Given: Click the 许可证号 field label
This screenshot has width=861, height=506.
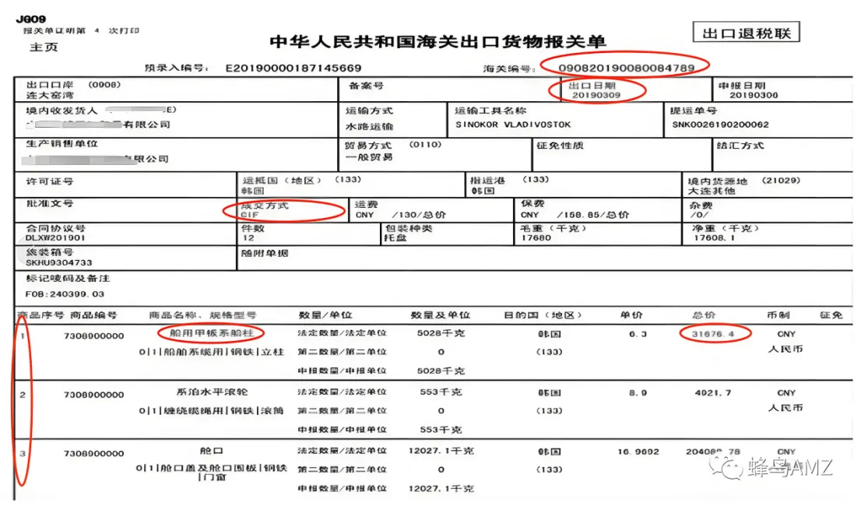Looking at the screenshot, I should tap(49, 181).
